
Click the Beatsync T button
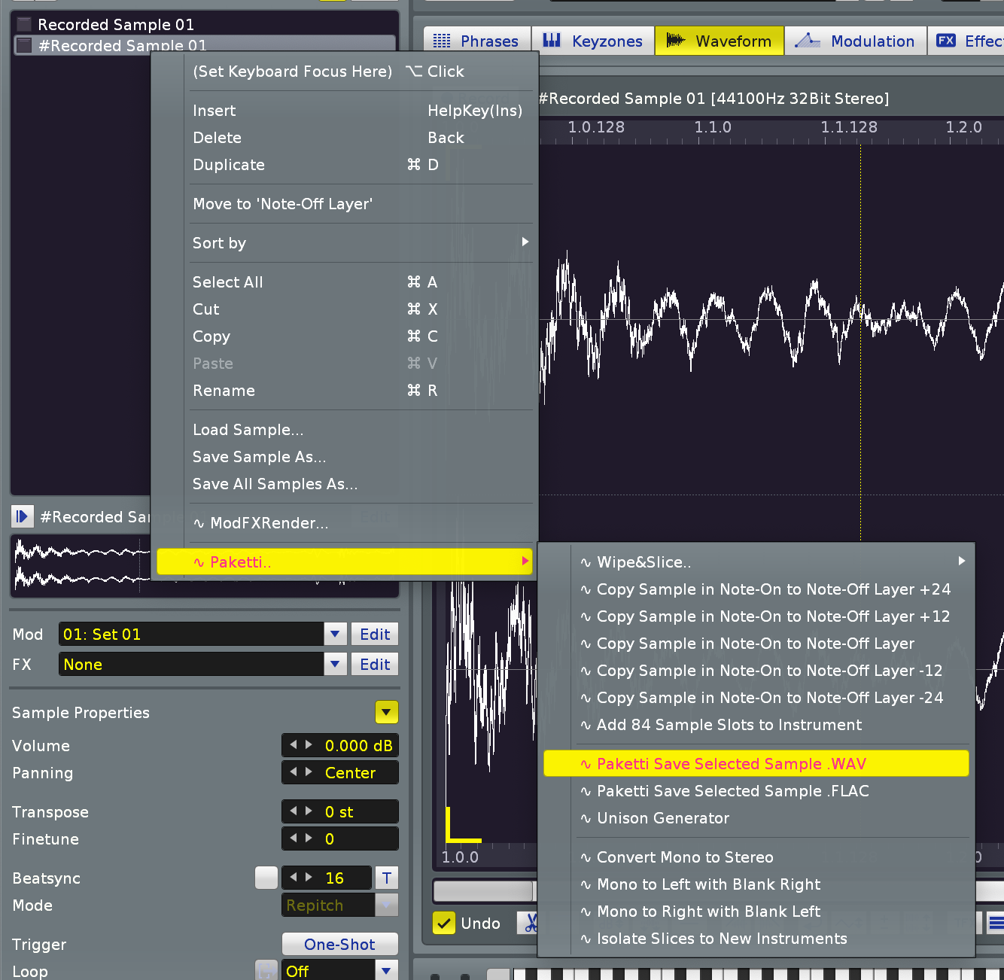point(386,878)
